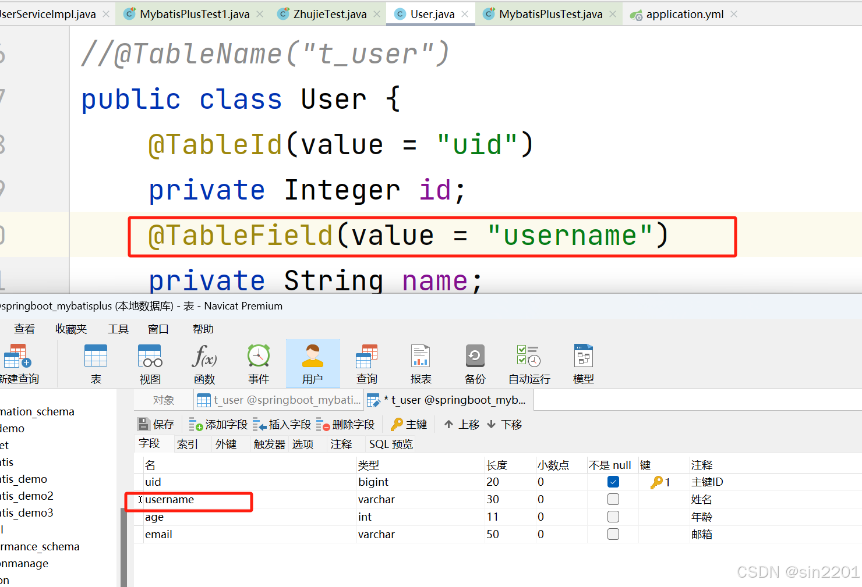The image size is (862, 587).
Task: Toggle 不是 null checkbox for uid
Action: (x=613, y=482)
